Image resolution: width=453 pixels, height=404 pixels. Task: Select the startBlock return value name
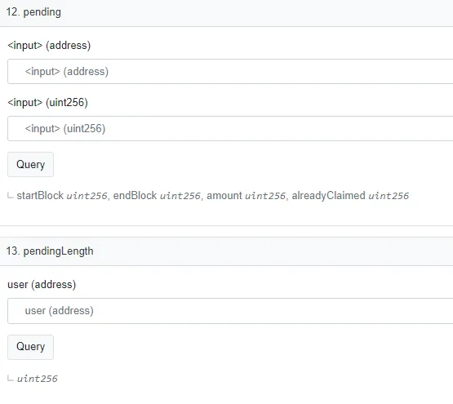click(40, 196)
